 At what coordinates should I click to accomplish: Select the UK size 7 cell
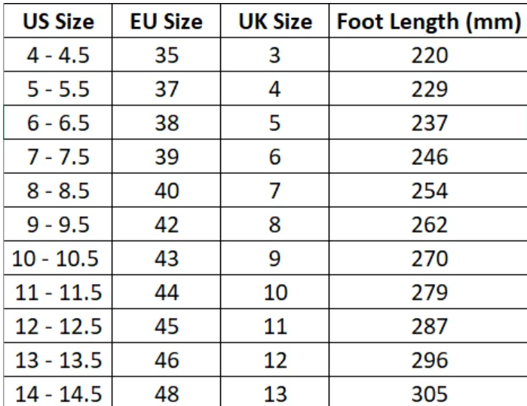[275, 190]
